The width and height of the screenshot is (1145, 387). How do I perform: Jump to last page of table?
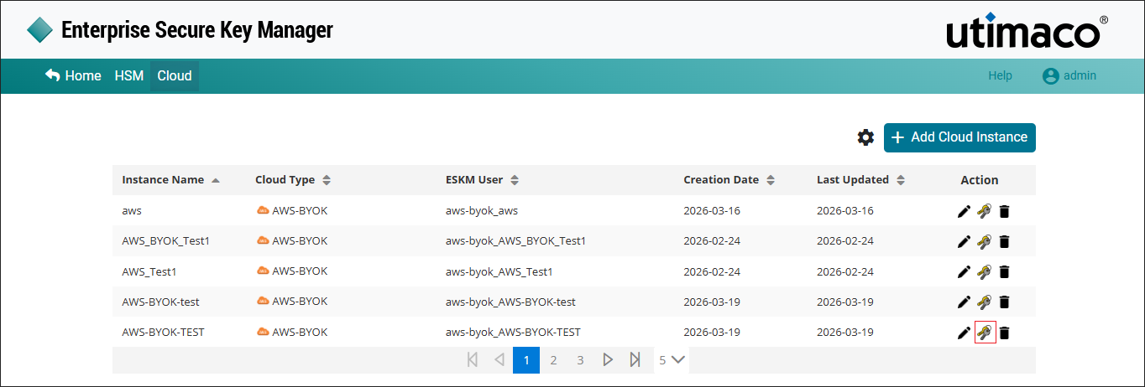coord(635,360)
